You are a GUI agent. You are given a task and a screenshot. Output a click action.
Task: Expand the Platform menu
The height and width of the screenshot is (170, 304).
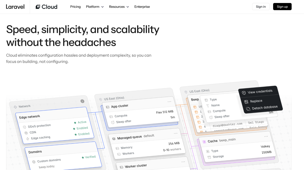pos(95,7)
